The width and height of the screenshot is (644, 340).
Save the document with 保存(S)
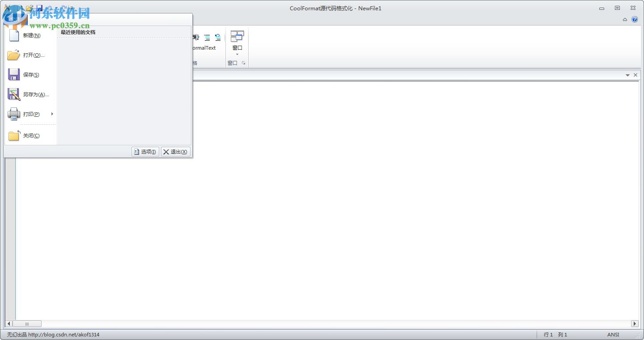(x=30, y=75)
